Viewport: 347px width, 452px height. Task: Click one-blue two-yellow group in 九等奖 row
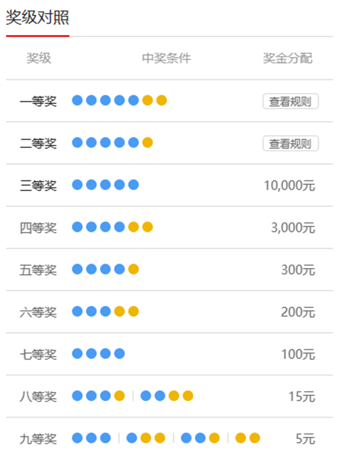click(x=146, y=438)
